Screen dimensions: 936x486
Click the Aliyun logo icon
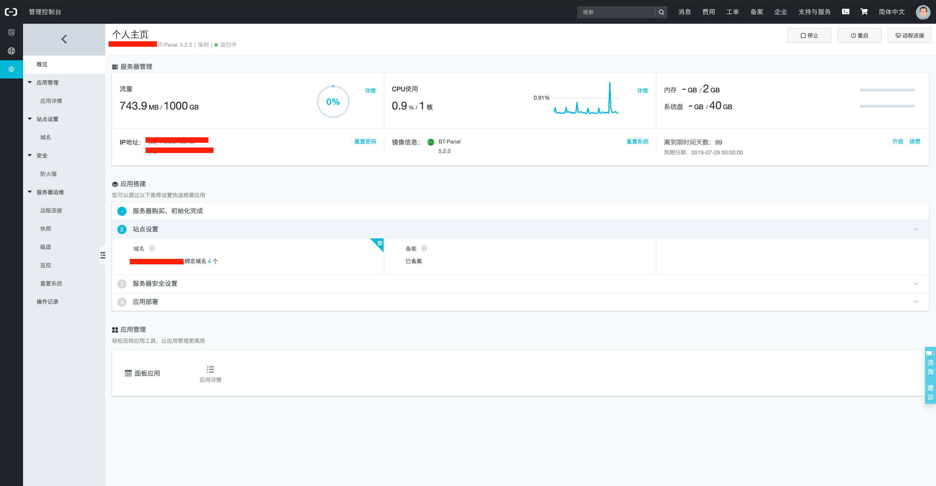[11, 12]
